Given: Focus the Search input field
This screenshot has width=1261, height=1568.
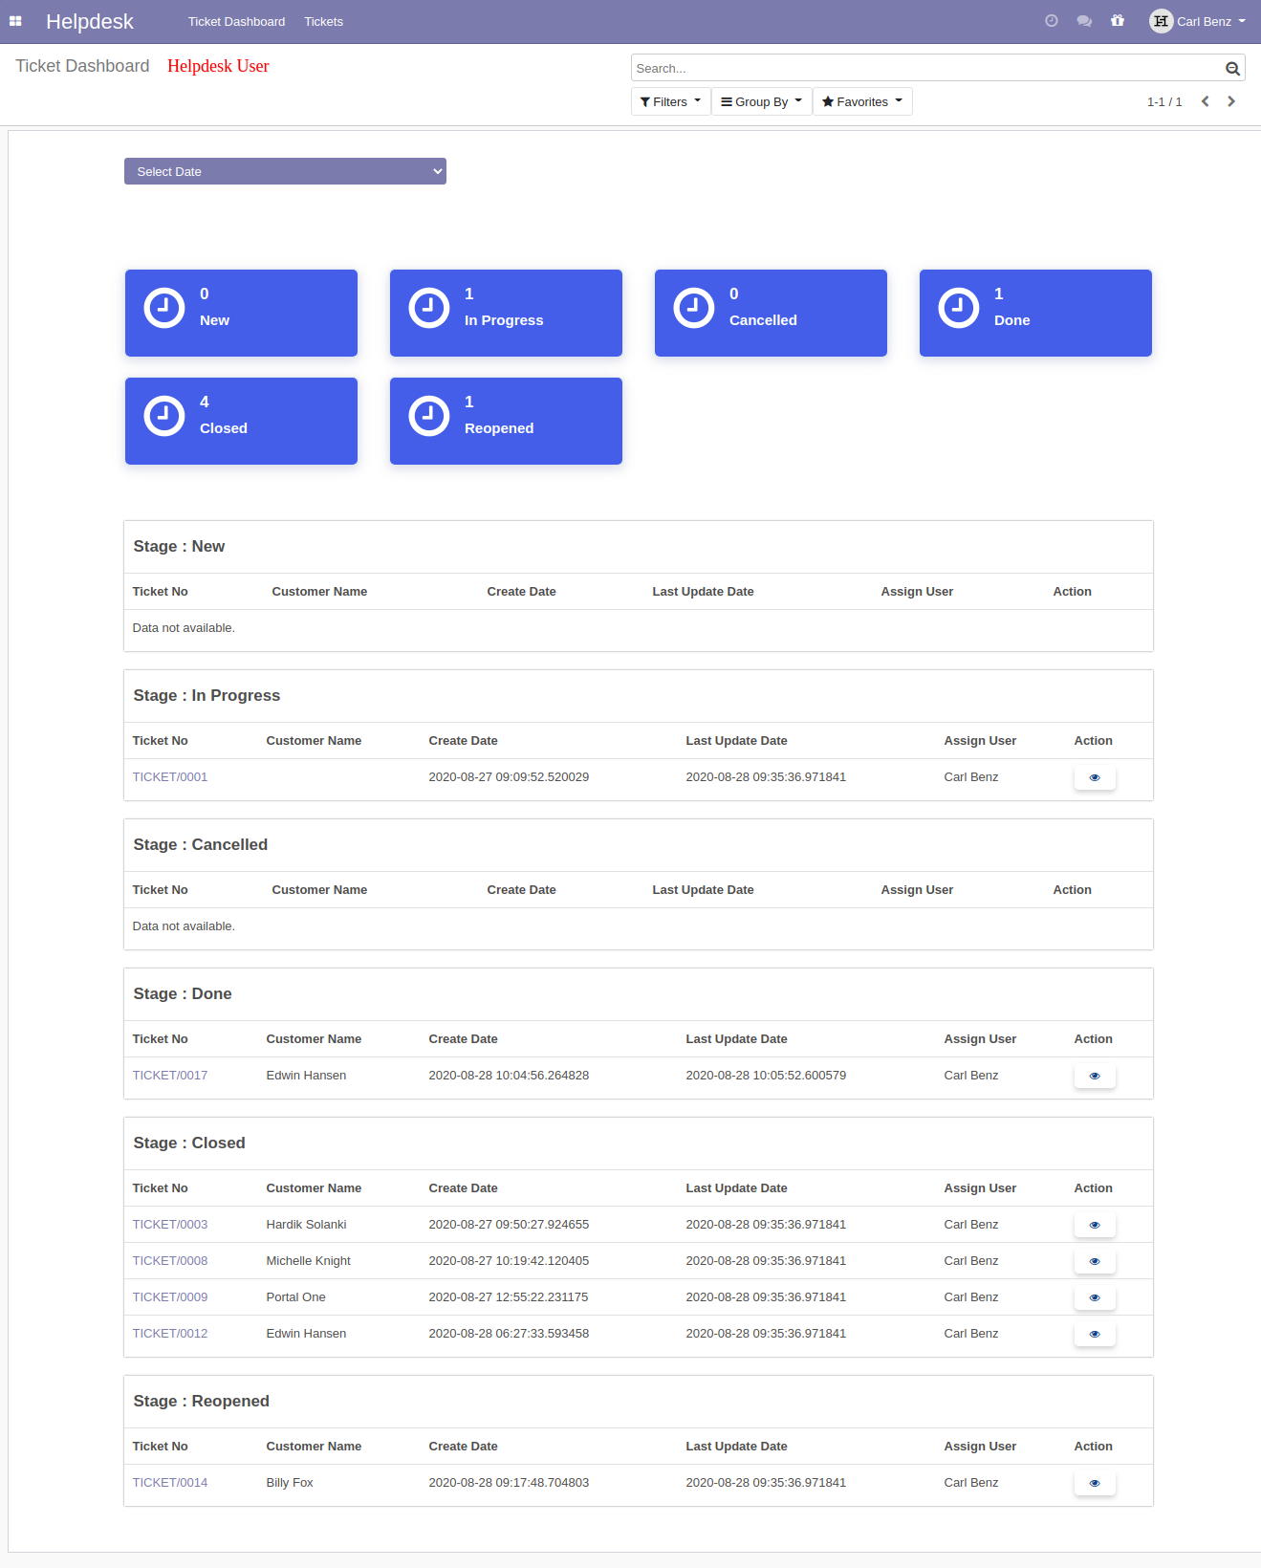Looking at the screenshot, I should click(927, 68).
